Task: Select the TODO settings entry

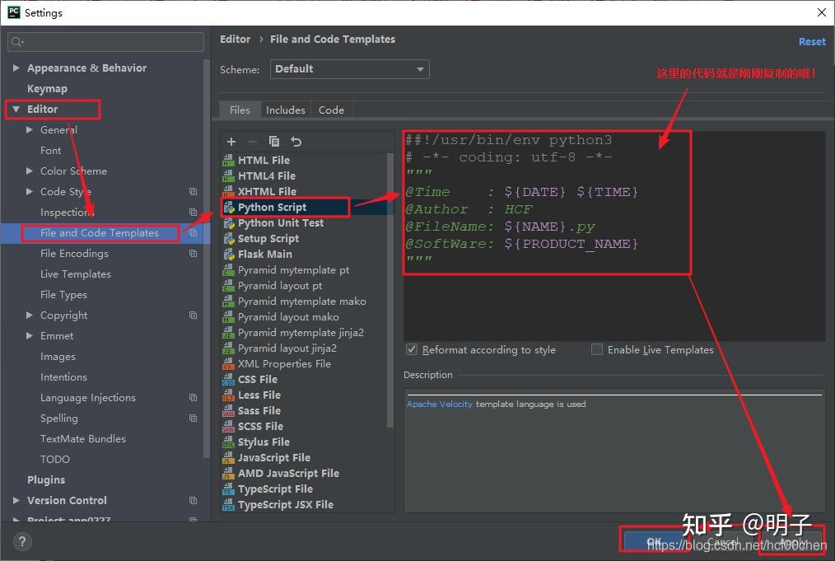Action: (x=55, y=459)
